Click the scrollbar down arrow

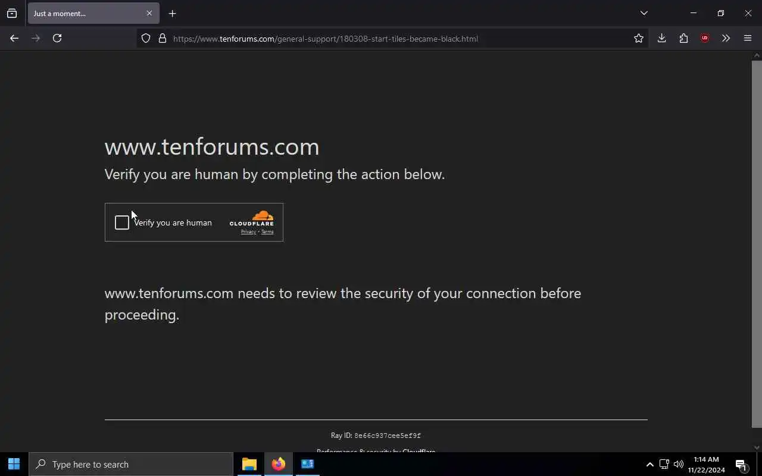757,447
